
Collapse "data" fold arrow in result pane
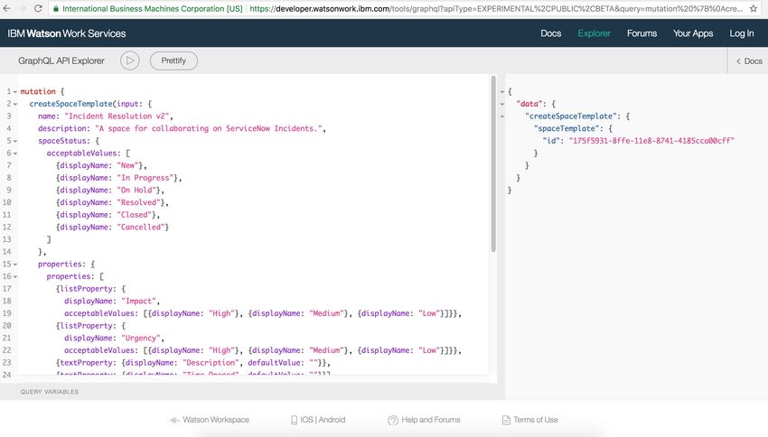click(x=502, y=104)
